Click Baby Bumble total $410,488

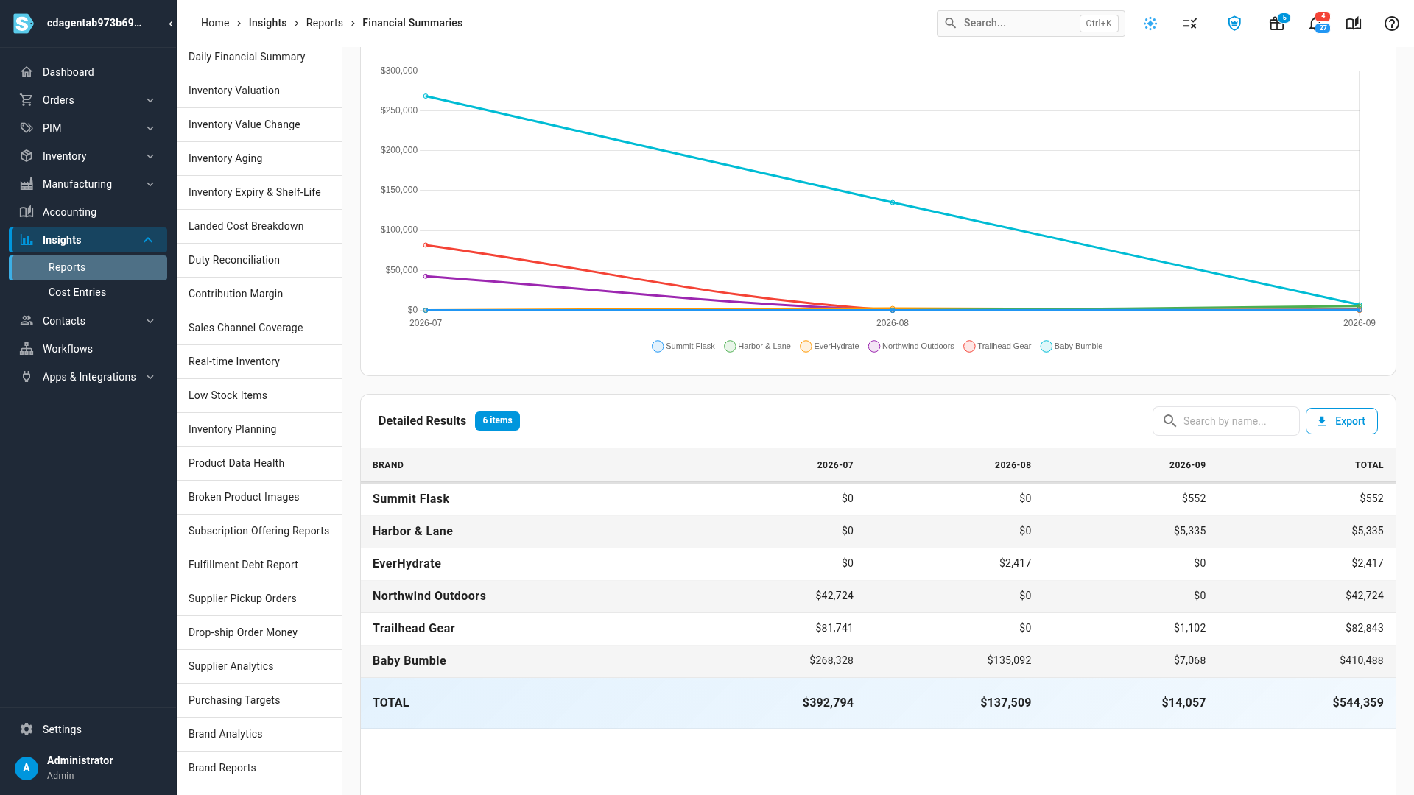point(1361,660)
